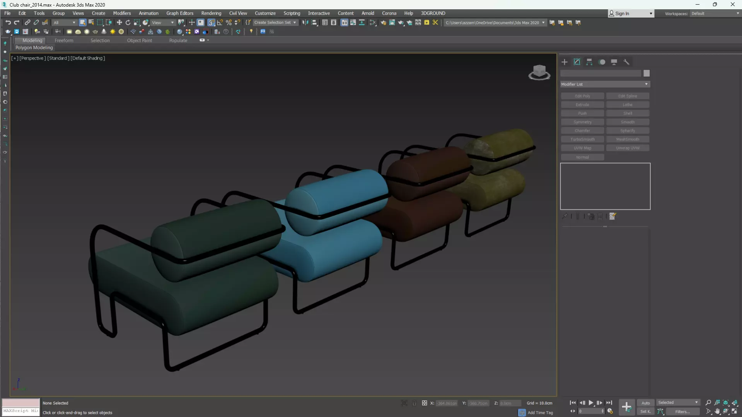Click the Configure Modifier Sets icon
Viewport: 742px width, 417px height.
(612, 216)
